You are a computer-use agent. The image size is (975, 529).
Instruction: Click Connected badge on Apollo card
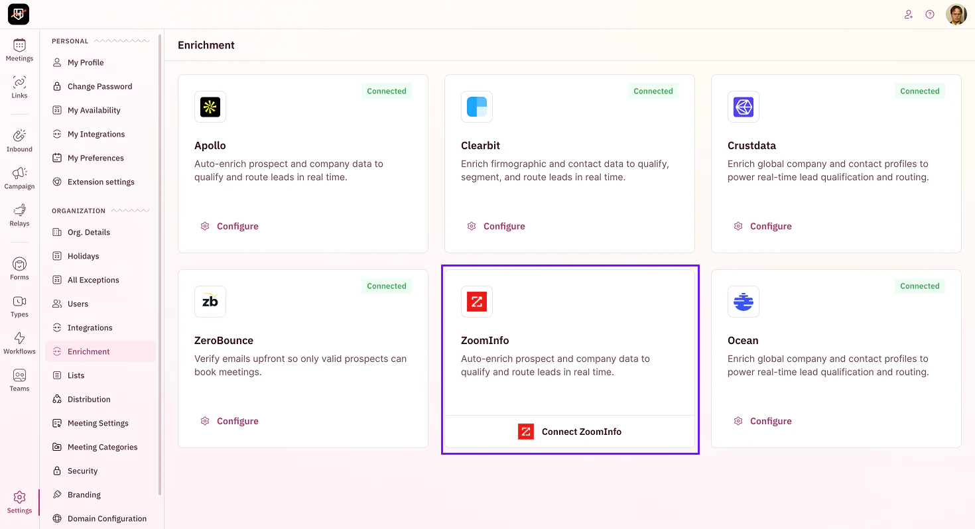click(387, 91)
